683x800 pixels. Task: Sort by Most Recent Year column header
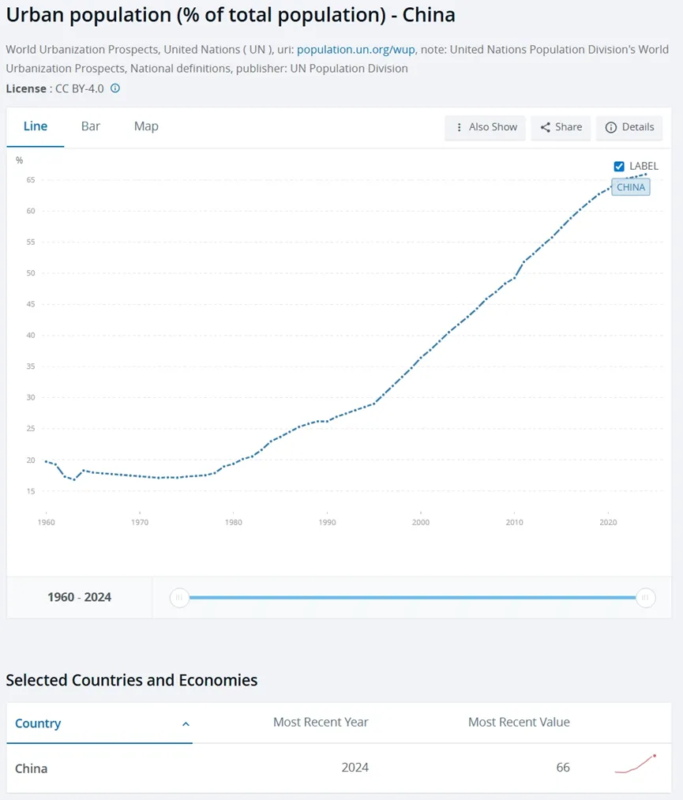[321, 722]
